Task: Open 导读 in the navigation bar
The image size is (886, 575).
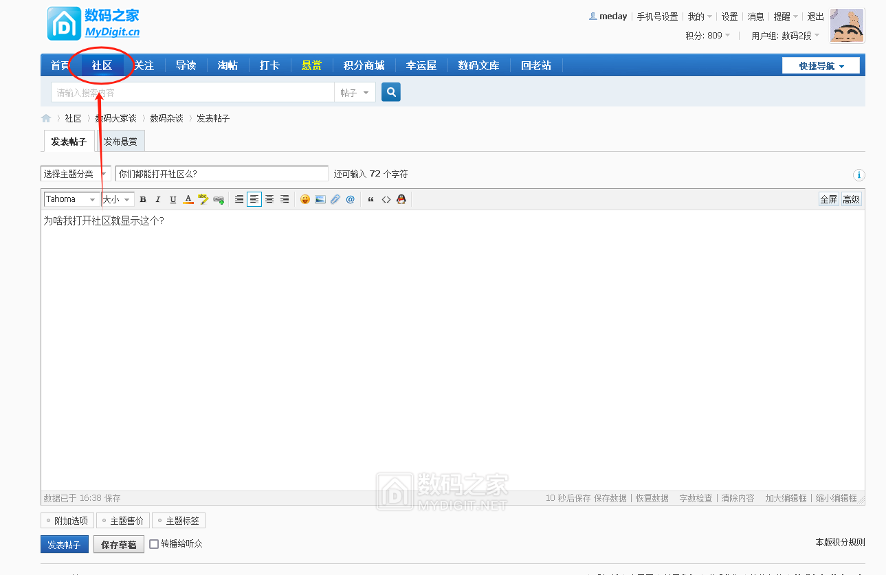Action: coord(186,65)
